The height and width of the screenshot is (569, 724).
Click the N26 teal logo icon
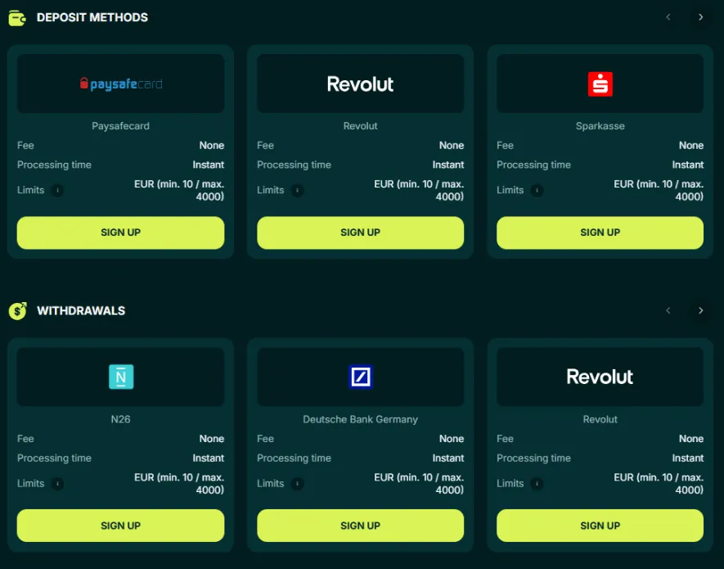click(120, 377)
